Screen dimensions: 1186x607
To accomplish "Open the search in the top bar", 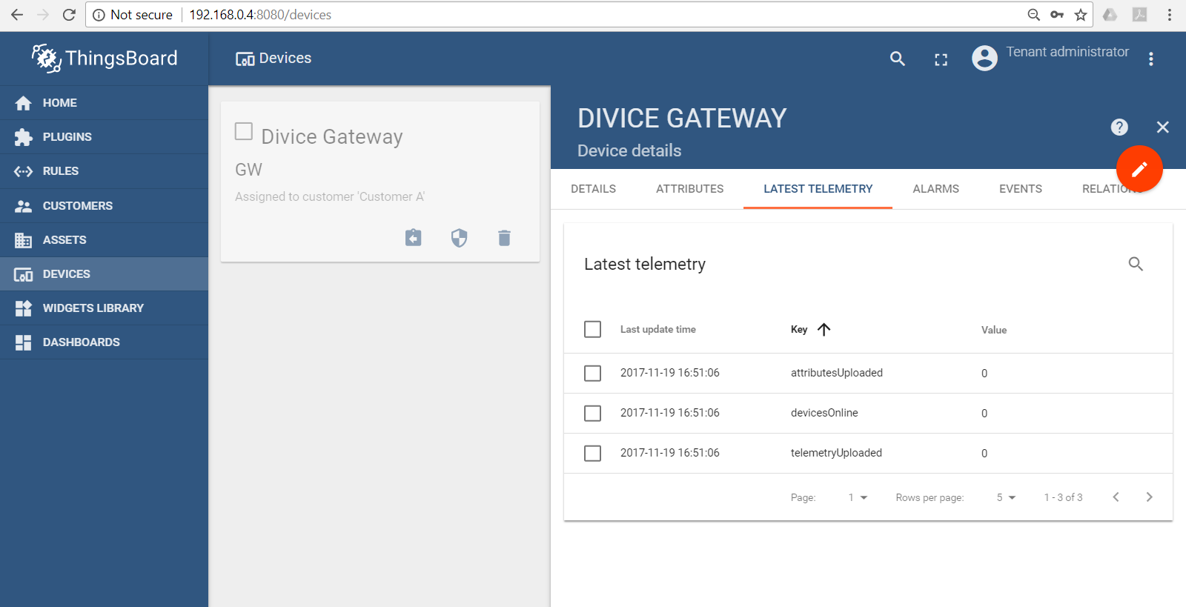I will point(898,59).
